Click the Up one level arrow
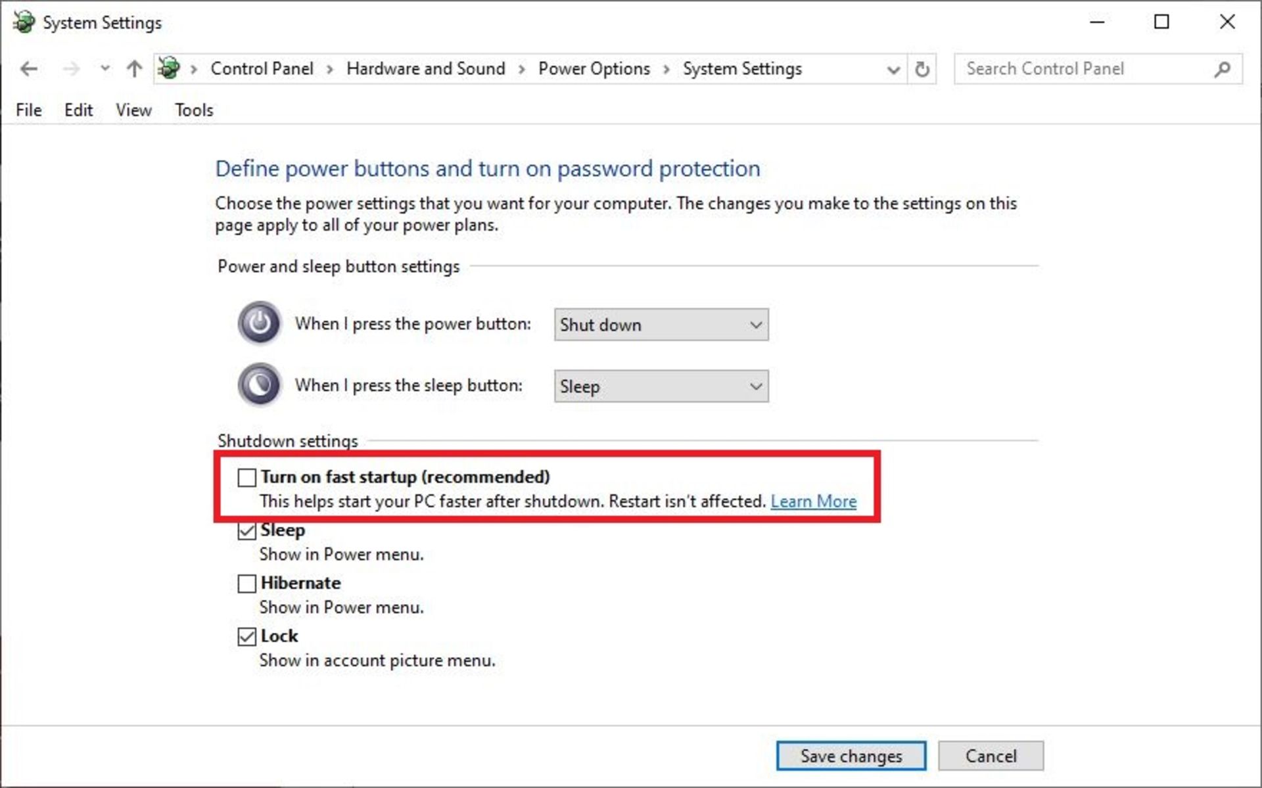The width and height of the screenshot is (1262, 788). [134, 69]
